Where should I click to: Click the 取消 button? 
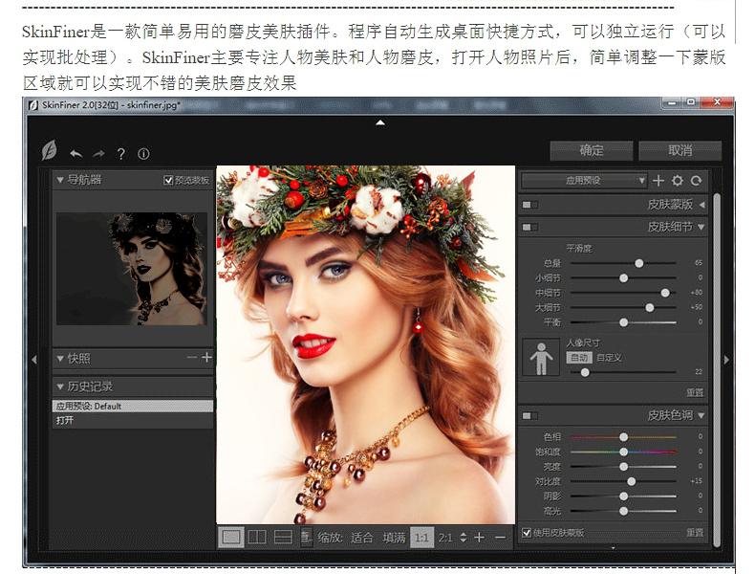[679, 150]
